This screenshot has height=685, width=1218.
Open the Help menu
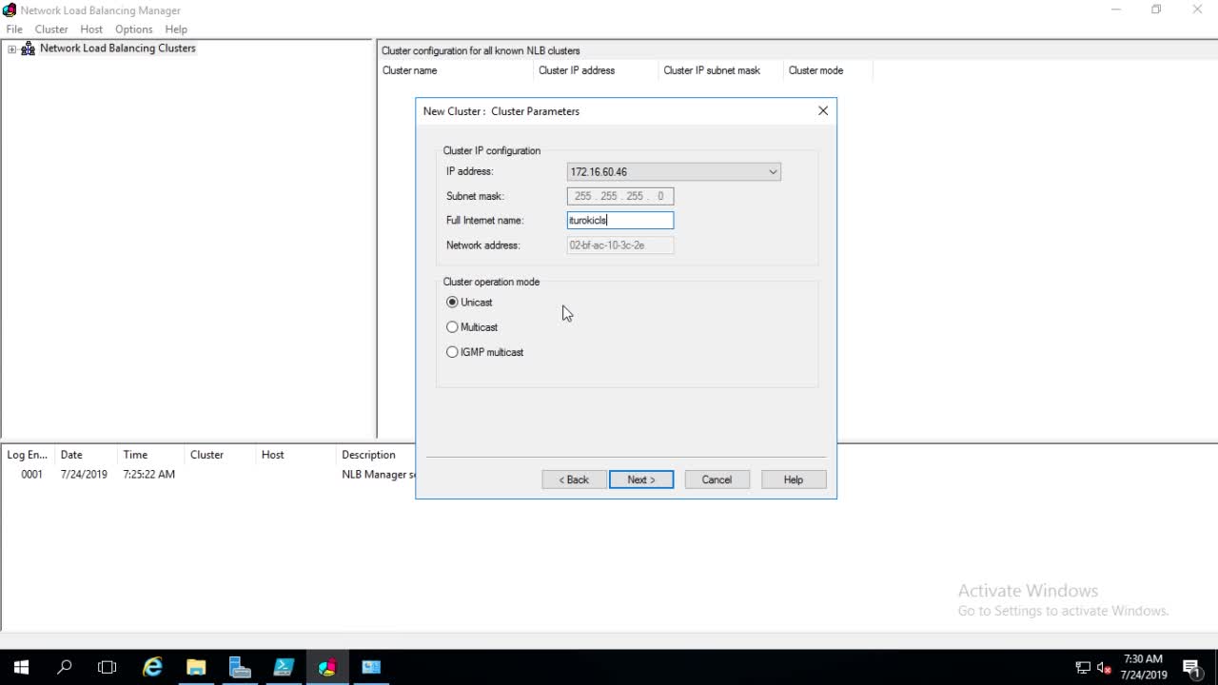click(x=176, y=29)
